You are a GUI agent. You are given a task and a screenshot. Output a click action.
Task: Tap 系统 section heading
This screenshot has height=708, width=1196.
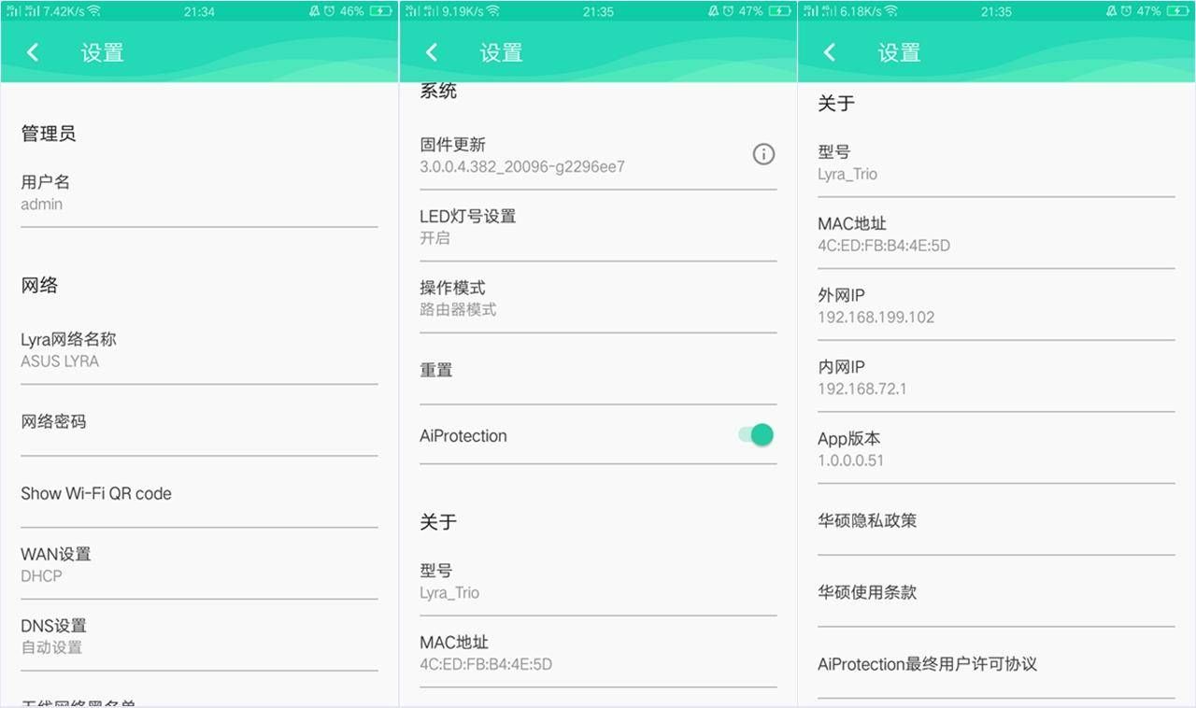438,92
